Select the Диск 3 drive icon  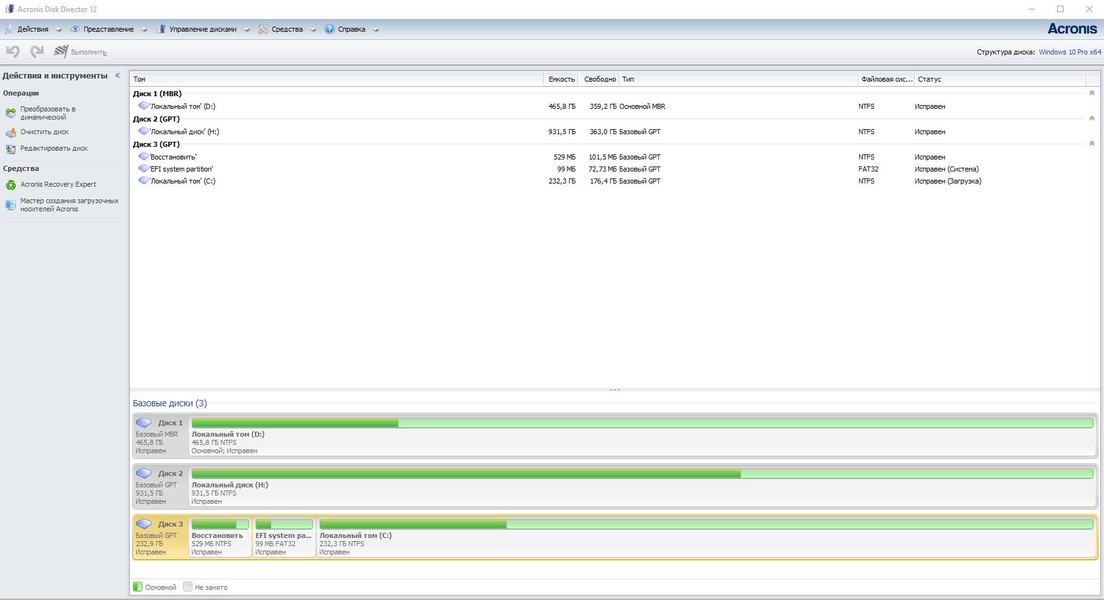tap(144, 523)
